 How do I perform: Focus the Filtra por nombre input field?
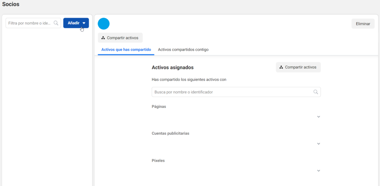(30, 23)
